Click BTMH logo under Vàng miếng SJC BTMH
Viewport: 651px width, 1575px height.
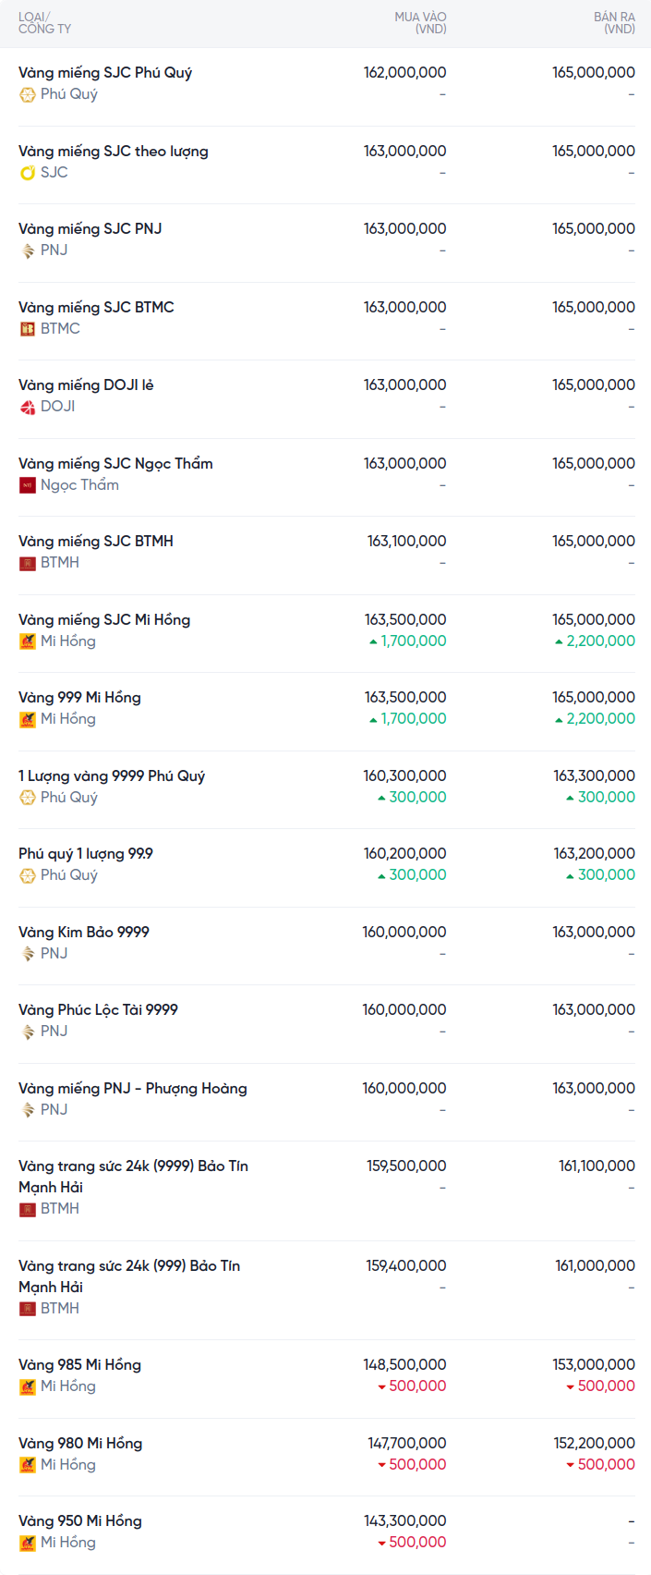pos(28,563)
